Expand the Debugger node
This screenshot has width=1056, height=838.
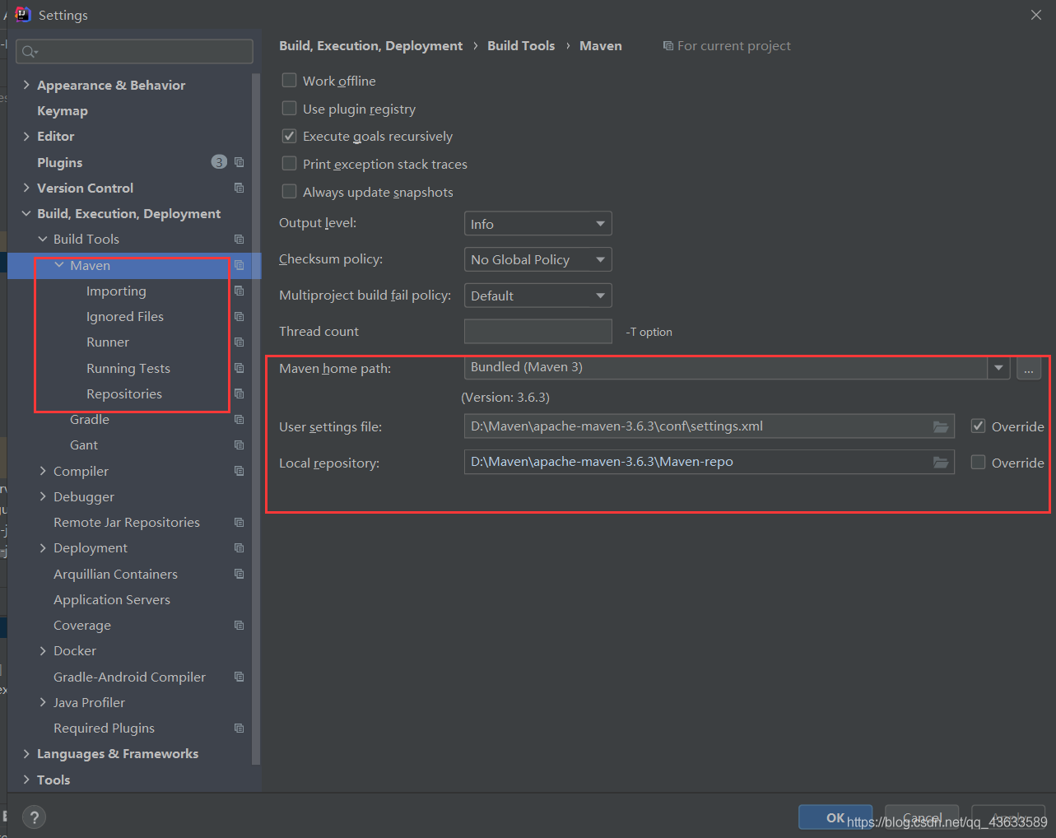coord(43,496)
